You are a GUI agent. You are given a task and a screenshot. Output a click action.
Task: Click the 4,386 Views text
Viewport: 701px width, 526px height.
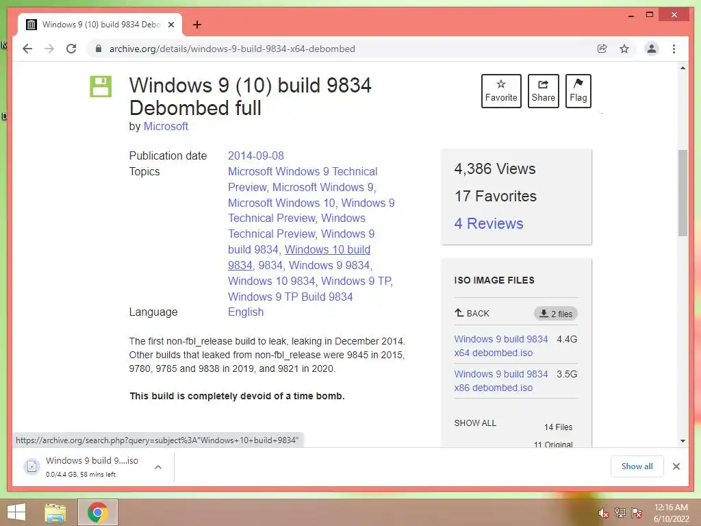(494, 168)
